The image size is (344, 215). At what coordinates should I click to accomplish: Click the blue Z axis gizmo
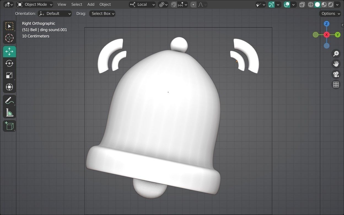click(x=327, y=24)
